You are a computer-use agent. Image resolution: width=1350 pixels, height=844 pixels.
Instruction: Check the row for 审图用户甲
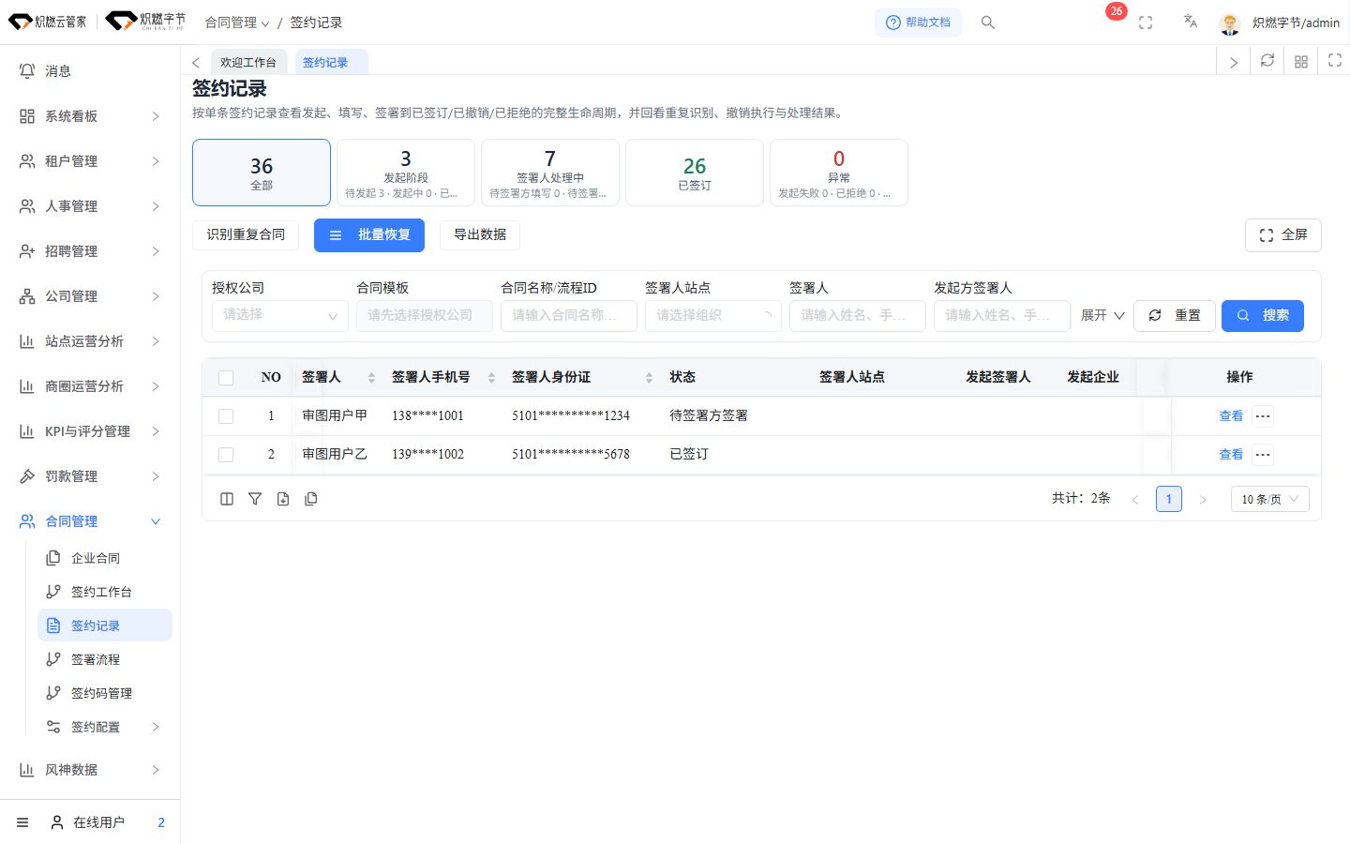point(226,416)
